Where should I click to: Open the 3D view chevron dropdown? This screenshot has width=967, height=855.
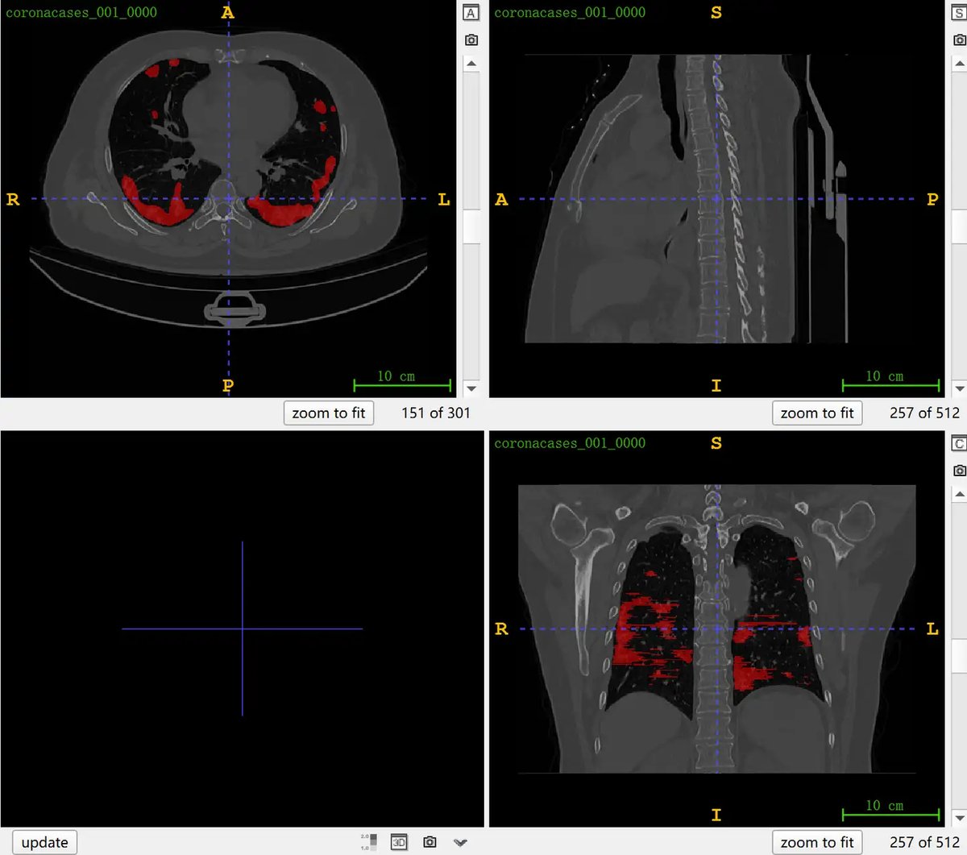460,843
